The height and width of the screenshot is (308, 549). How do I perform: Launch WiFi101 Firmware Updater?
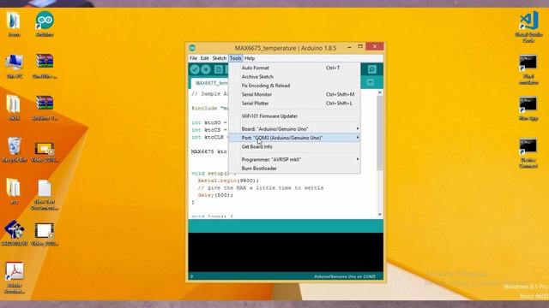click(294, 116)
